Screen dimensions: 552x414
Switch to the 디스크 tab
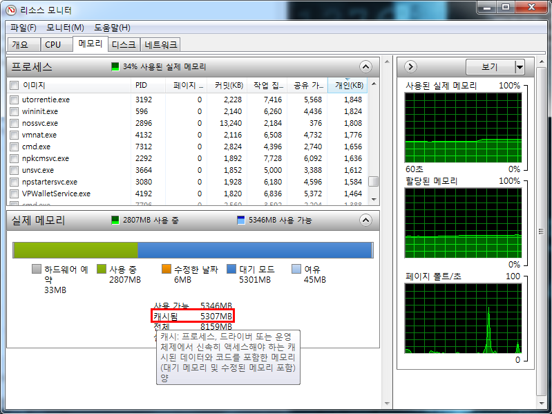pos(124,45)
